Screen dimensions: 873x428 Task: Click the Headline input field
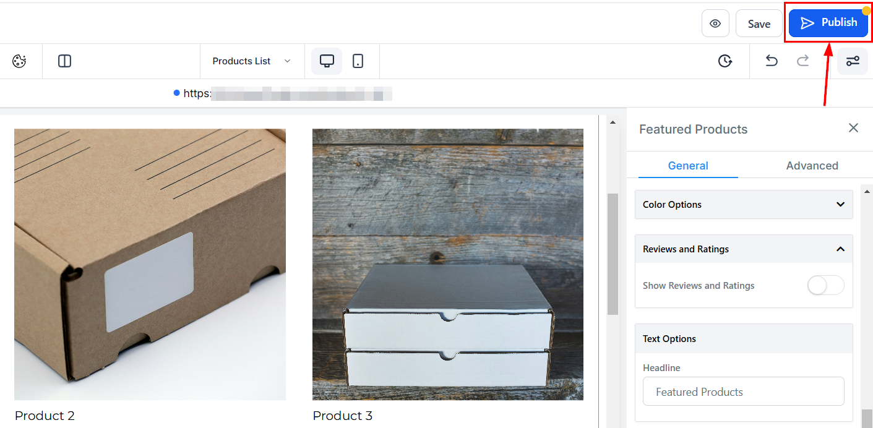click(743, 392)
